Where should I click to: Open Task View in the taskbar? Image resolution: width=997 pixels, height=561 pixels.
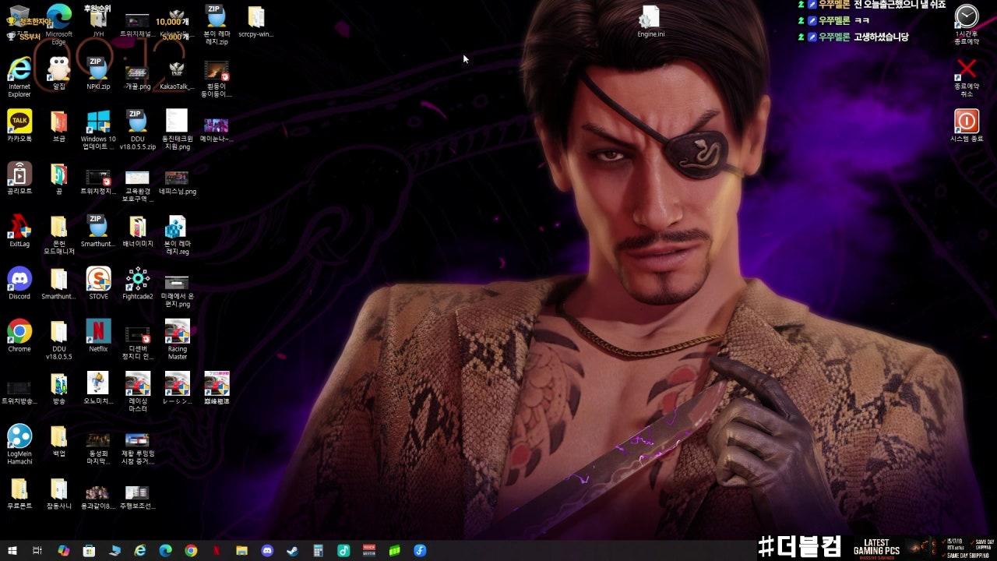(37, 551)
